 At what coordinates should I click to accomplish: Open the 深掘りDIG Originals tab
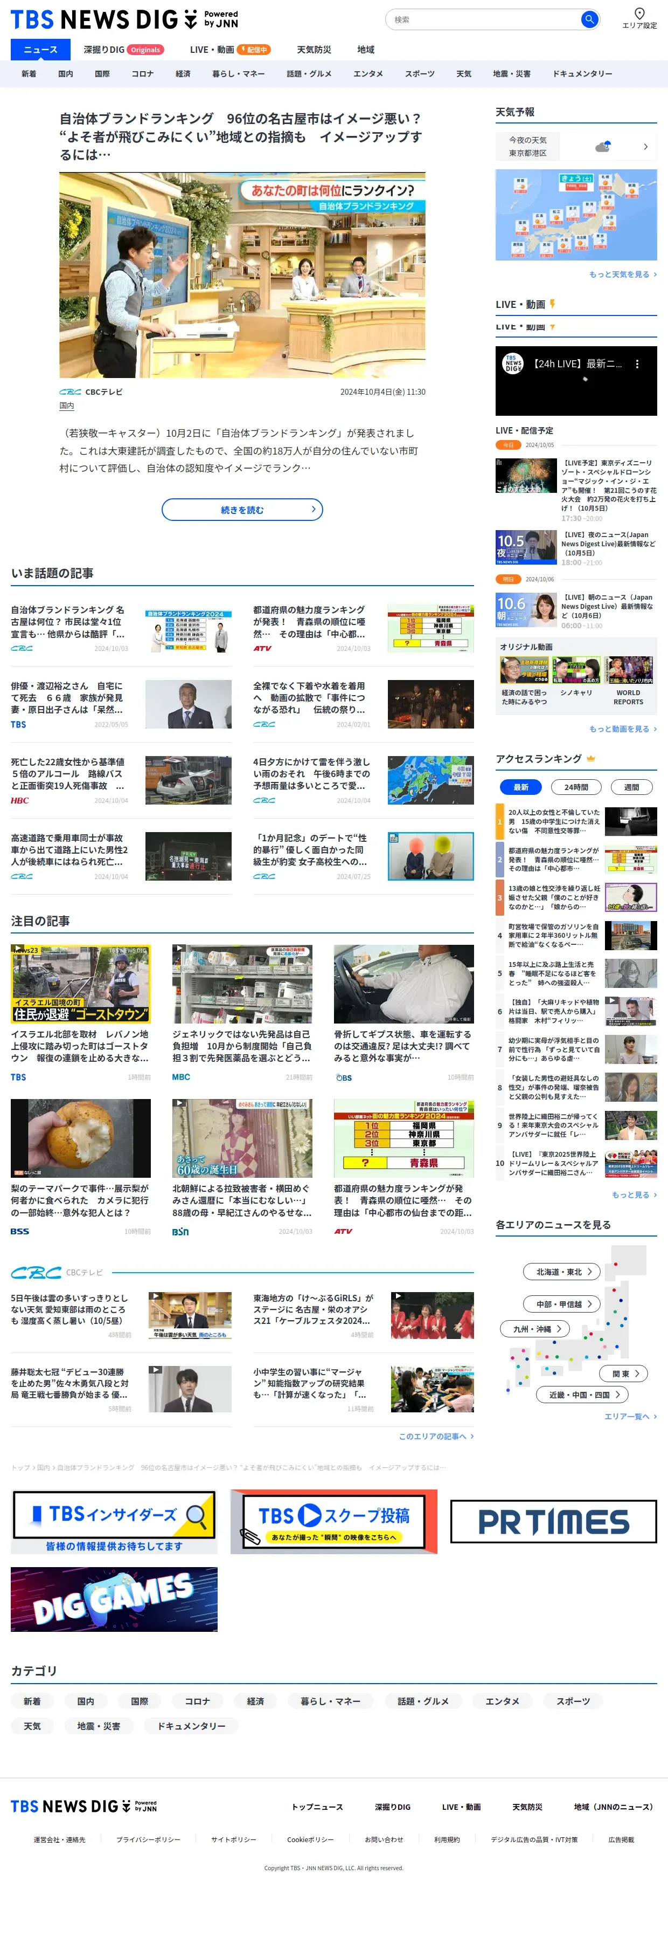coord(123,49)
